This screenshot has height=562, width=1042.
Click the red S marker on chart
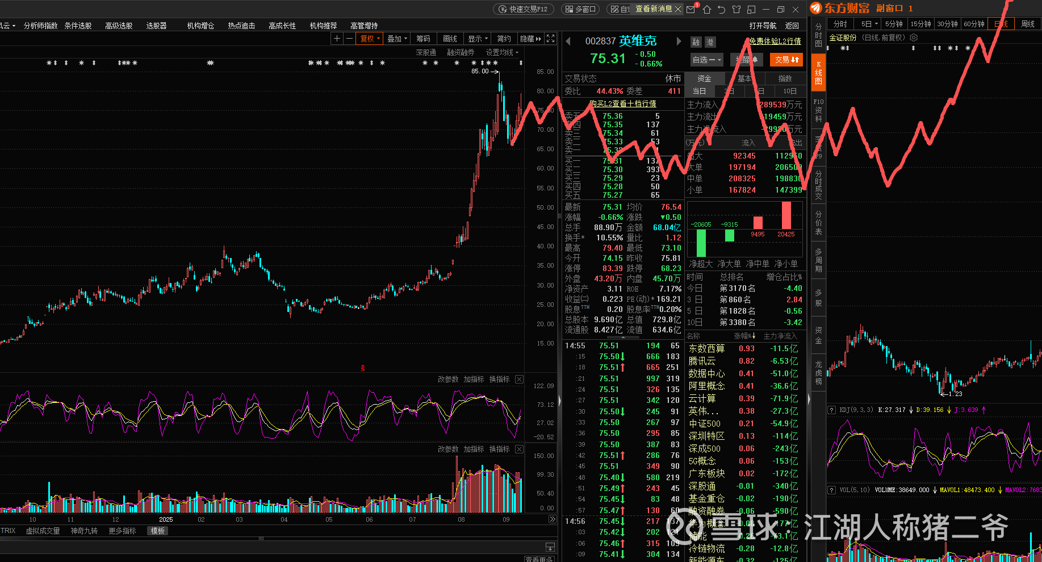click(x=362, y=368)
